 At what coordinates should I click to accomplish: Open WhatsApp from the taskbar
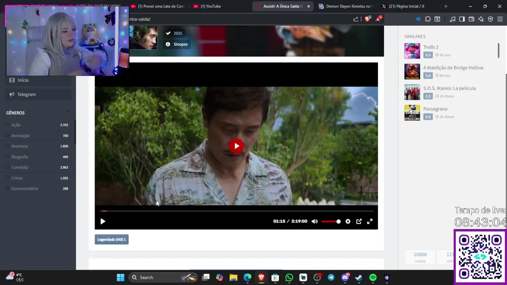pyautogui.click(x=289, y=277)
